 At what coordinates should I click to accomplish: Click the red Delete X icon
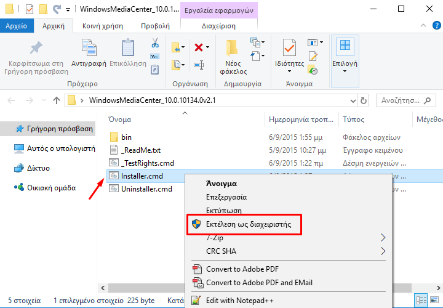(199, 47)
